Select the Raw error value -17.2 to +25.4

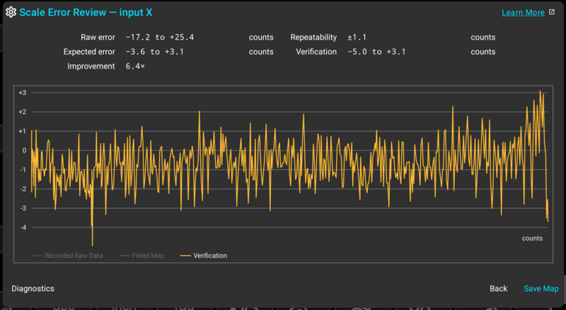[160, 38]
